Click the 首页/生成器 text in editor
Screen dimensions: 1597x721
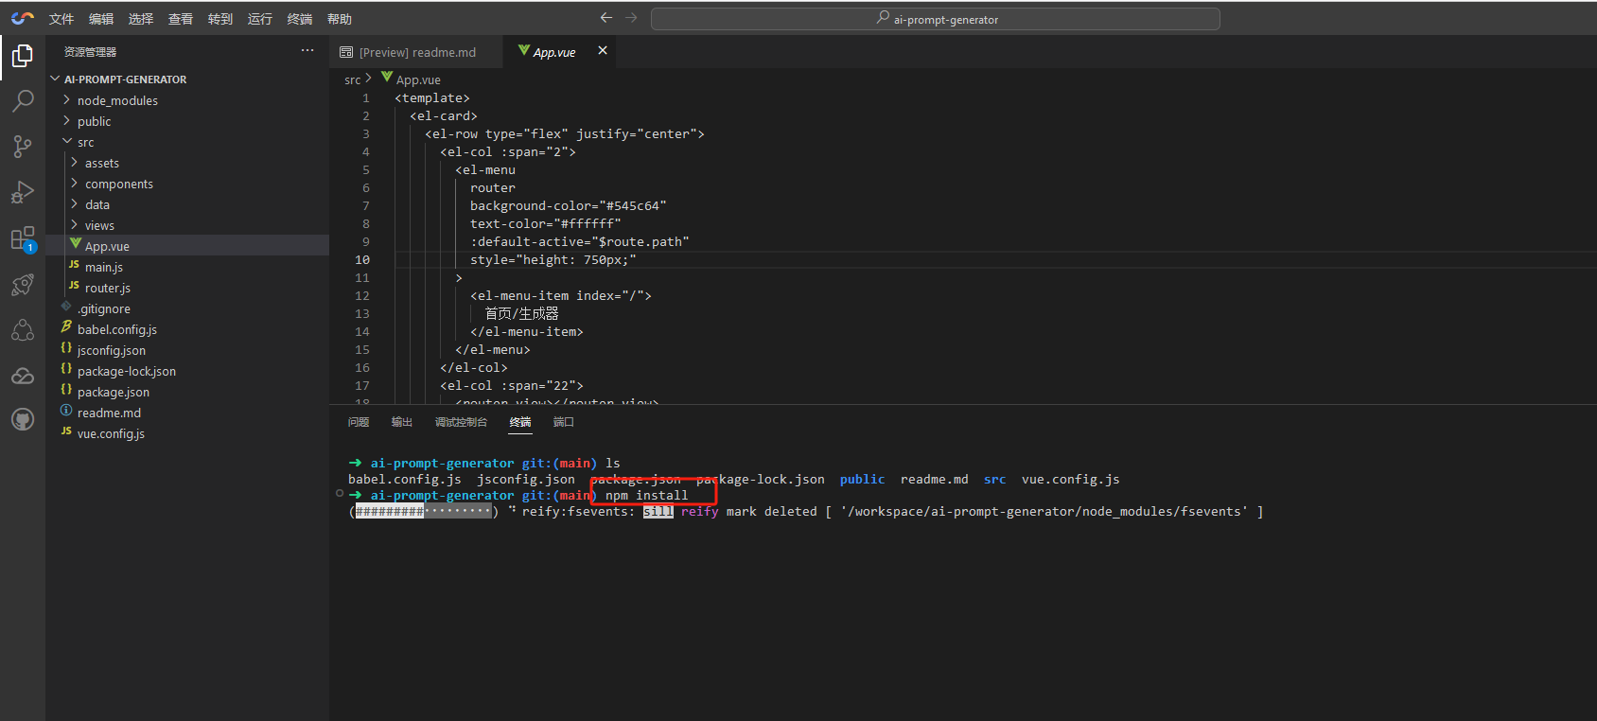[522, 313]
